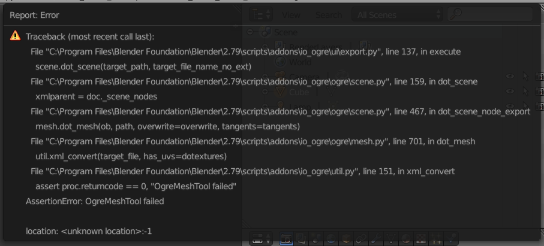Switch to the Scene properties tab

(316, 238)
